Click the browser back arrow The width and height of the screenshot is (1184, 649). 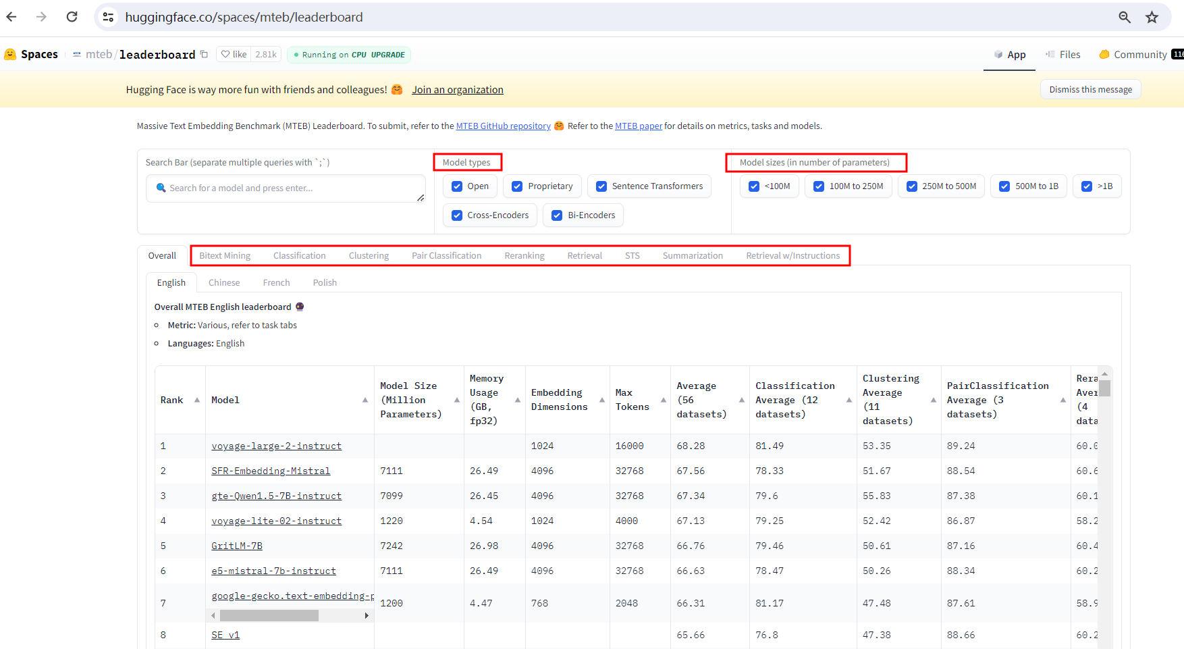click(x=11, y=17)
